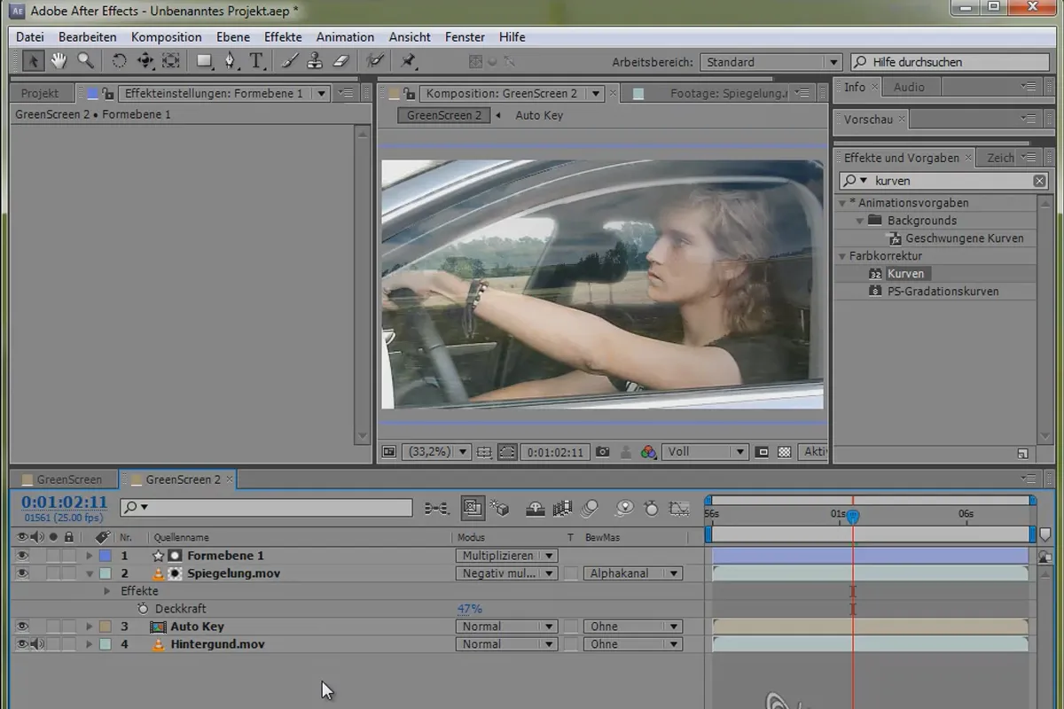1064x709 pixels.
Task: Select the Kurven effect
Action: point(905,274)
